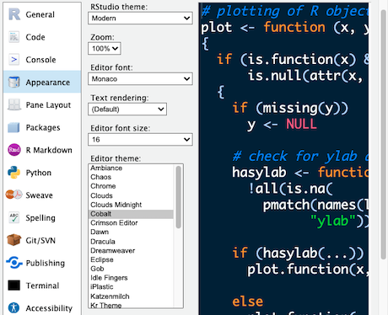This screenshot has height=315, width=388.
Task: Click the Python logo icon
Action: point(13,173)
